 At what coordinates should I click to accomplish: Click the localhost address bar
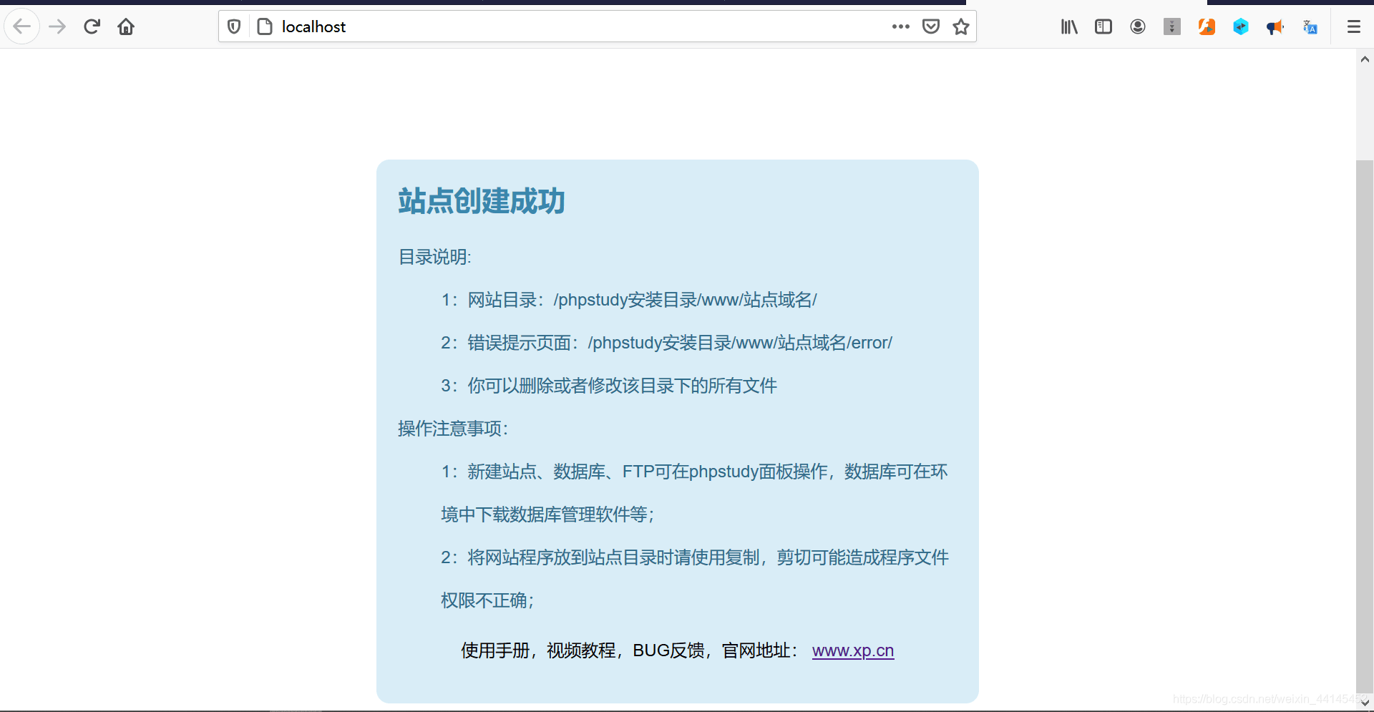pyautogui.click(x=572, y=27)
